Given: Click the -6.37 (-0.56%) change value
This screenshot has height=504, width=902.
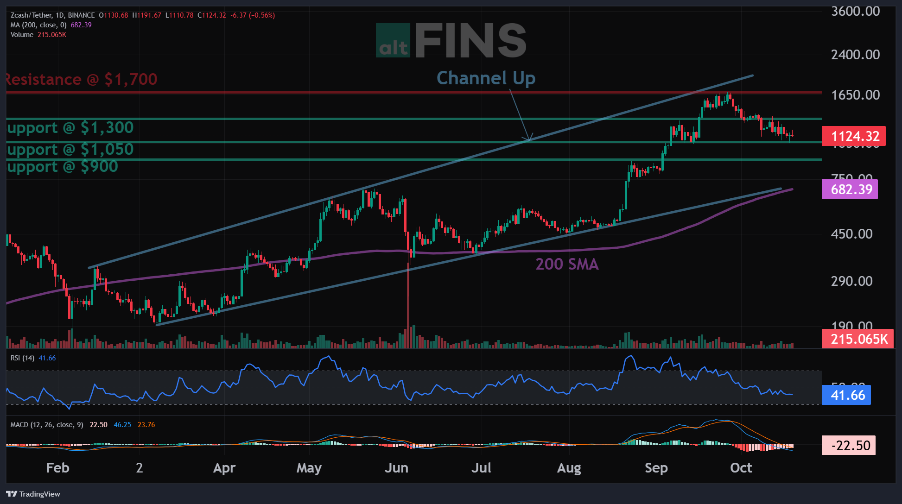Looking at the screenshot, I should (x=253, y=15).
